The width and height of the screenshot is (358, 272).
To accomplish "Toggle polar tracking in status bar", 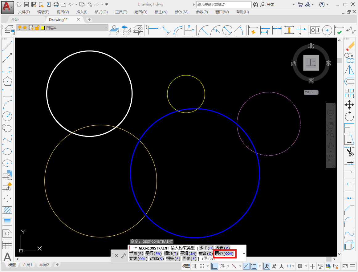I will point(222,266).
